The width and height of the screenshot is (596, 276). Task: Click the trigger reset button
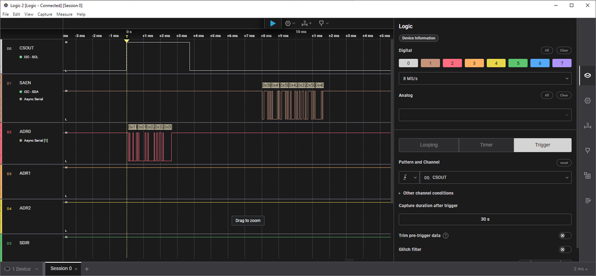pyautogui.click(x=564, y=162)
